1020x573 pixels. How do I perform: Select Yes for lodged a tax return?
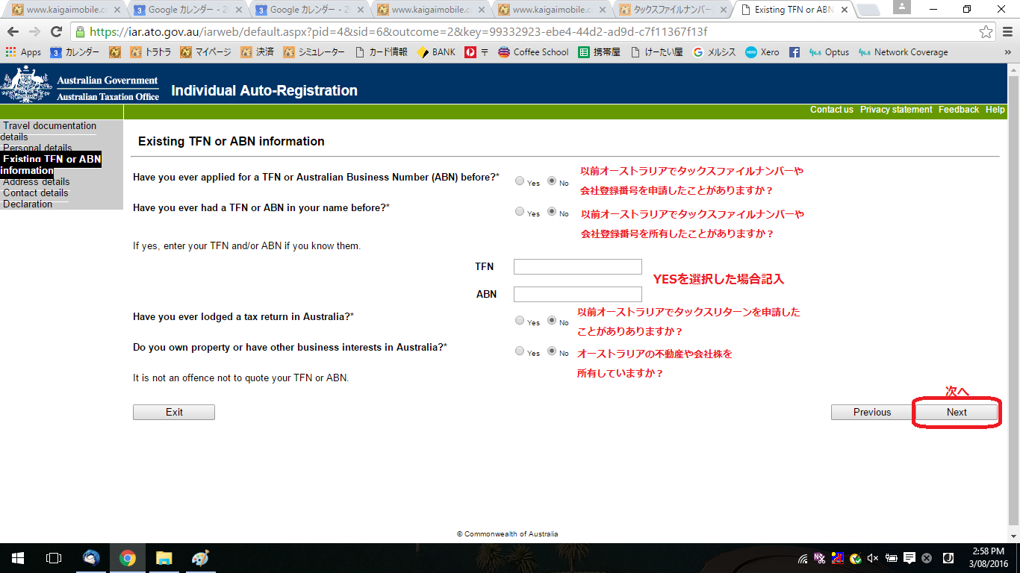coord(520,321)
